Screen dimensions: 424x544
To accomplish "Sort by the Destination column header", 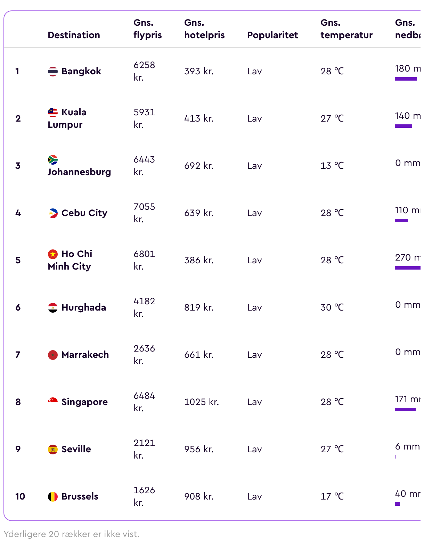I will pos(74,35).
